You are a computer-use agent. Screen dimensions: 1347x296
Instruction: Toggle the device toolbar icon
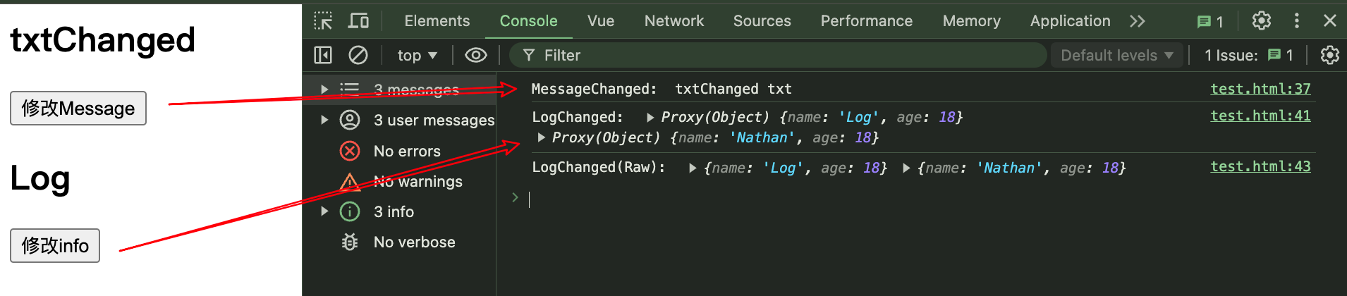click(x=358, y=21)
